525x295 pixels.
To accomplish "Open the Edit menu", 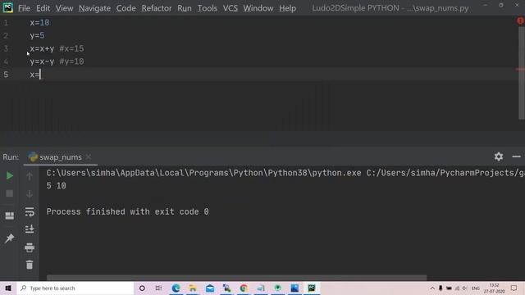I will click(43, 8).
